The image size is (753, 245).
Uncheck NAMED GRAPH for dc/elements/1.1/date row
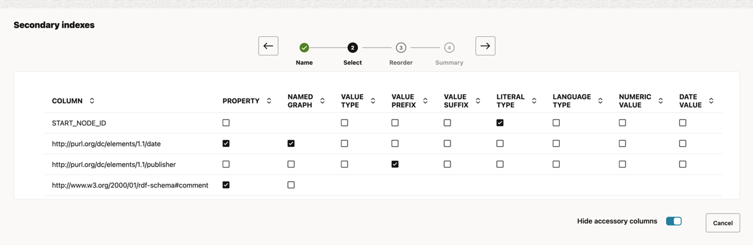click(x=291, y=143)
